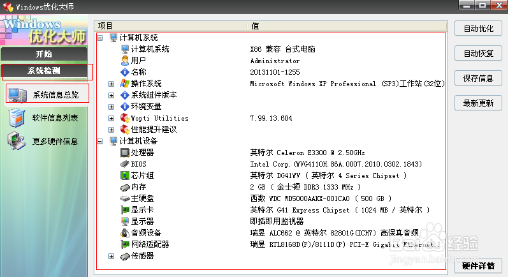Click the 硬件详情 button
The width and height of the screenshot is (508, 277).
pos(478,266)
